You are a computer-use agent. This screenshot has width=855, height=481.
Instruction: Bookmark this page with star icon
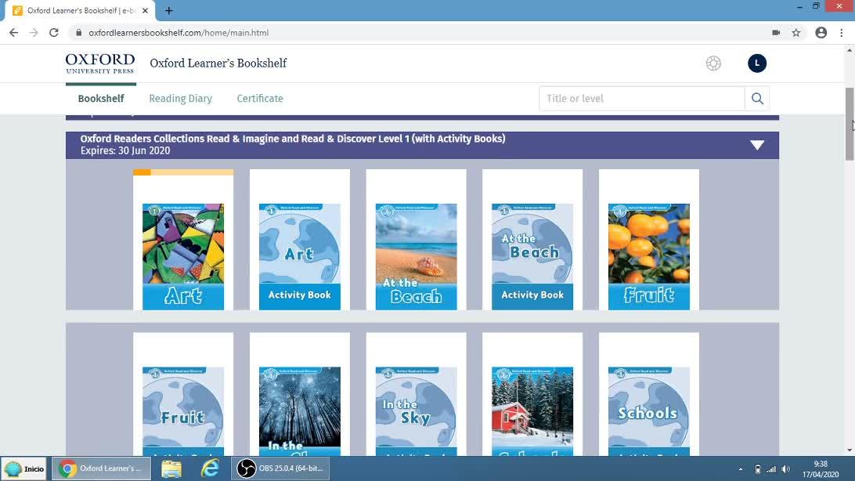click(796, 33)
